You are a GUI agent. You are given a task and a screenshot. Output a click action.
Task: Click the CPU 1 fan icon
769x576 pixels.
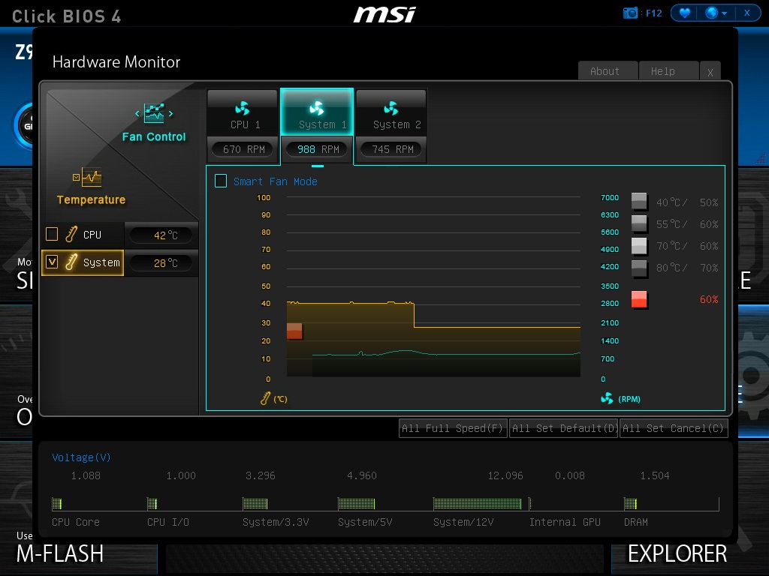(243, 108)
